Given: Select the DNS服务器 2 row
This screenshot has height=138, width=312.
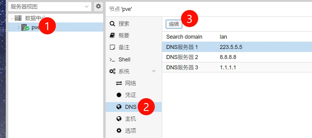Looking at the screenshot, I should (x=237, y=57).
